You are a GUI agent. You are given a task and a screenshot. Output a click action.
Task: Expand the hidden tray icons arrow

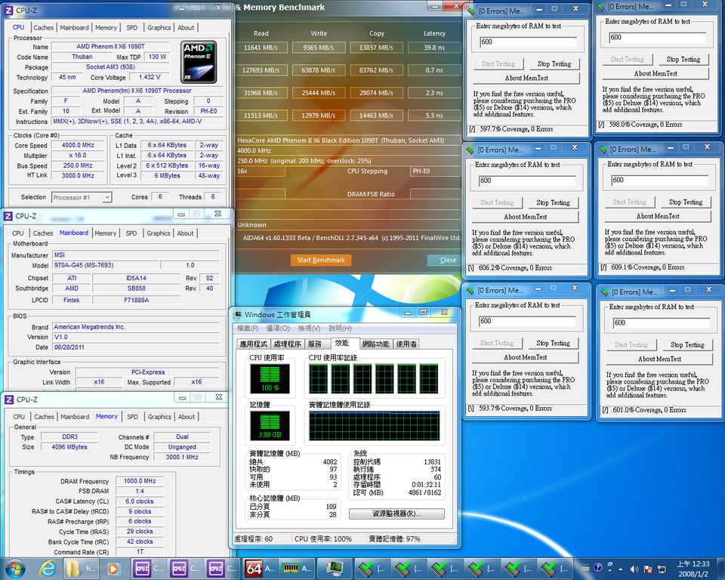point(621,569)
